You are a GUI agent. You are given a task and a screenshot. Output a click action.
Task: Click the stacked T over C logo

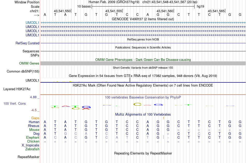(x=76, y=108)
